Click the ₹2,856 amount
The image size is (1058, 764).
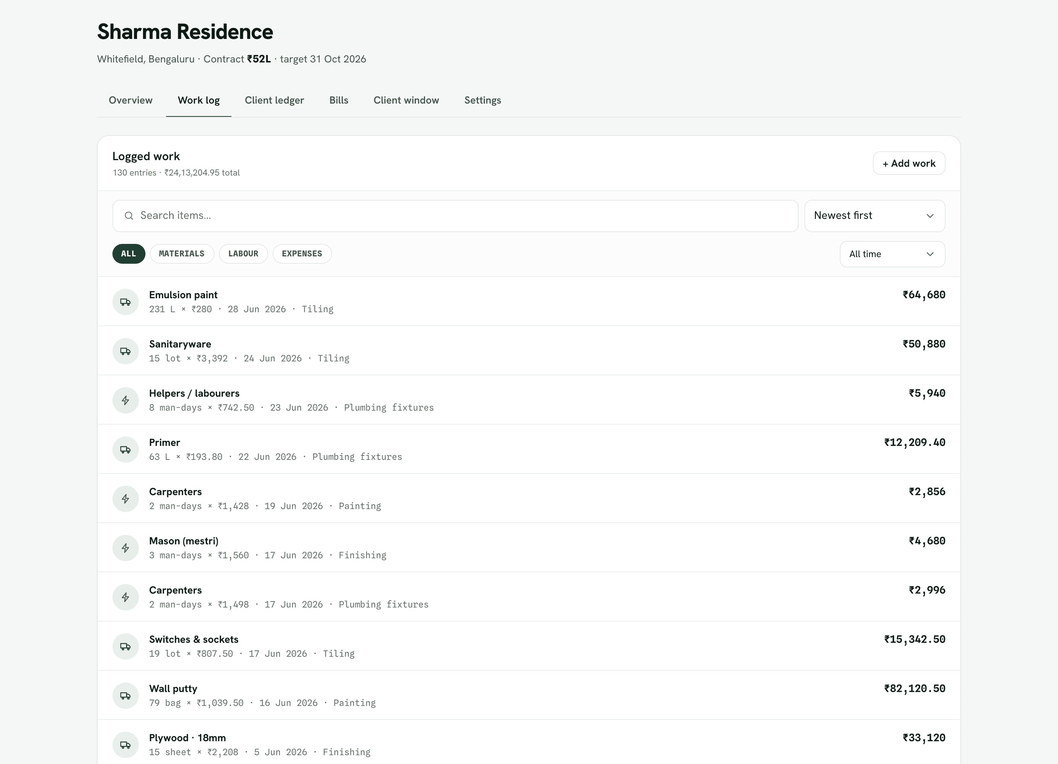[x=927, y=491]
